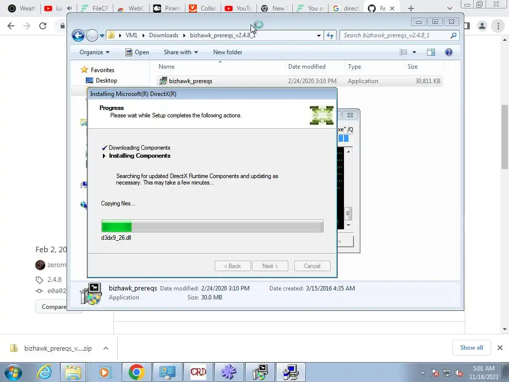509x382 pixels.
Task: Click Open in Explorer toolbar
Action: (137, 52)
